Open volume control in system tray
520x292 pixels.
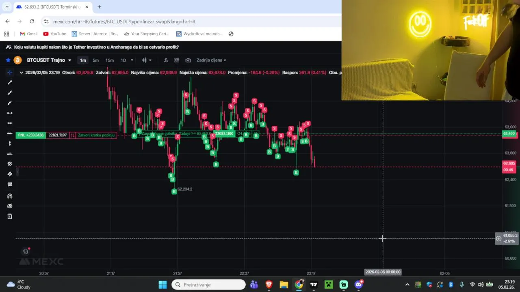(x=481, y=285)
